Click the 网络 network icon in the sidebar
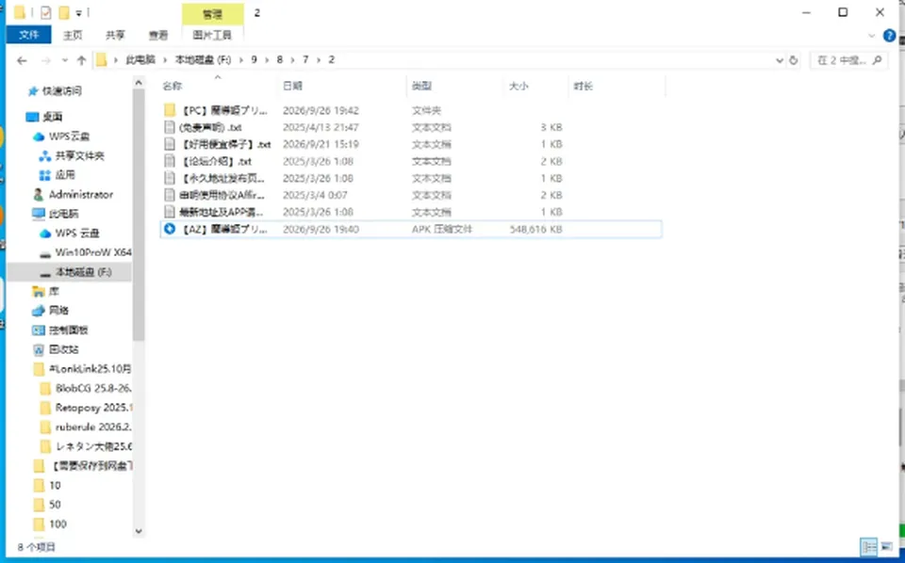 [39, 311]
